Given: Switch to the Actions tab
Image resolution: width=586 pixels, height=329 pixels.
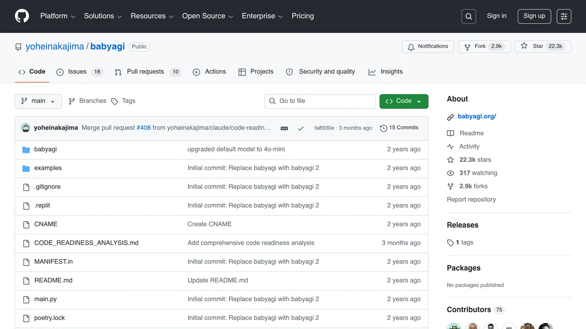Looking at the screenshot, I should [210, 72].
